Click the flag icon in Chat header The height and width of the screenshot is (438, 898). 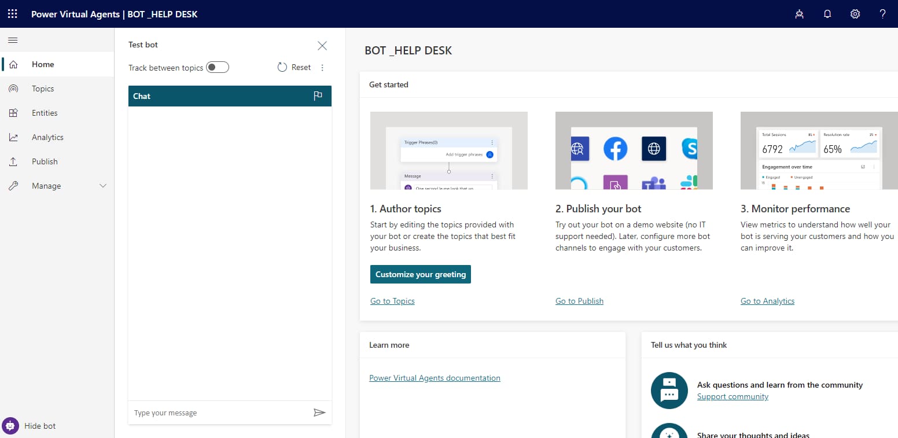[318, 96]
